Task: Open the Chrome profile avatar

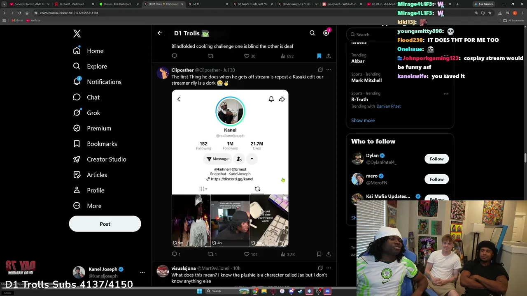Action: (515, 13)
